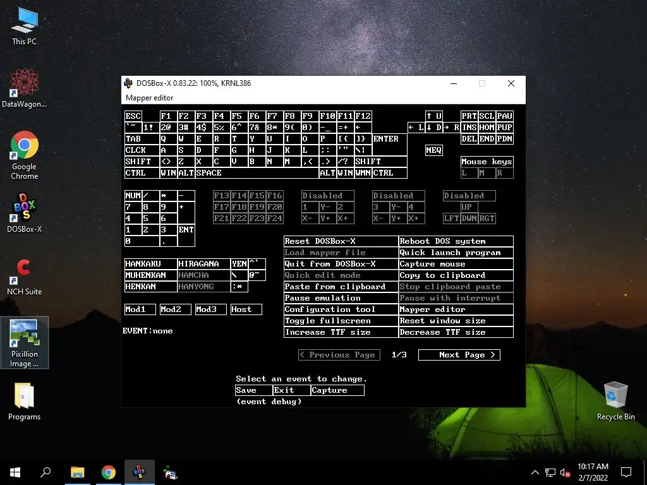The image size is (647, 485).
Task: Launch Google Chrome from the desktop
Action: tap(25, 155)
